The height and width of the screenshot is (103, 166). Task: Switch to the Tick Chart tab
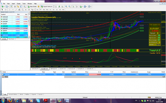coord(11,39)
